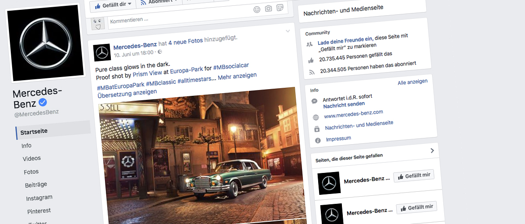Click the commenter avatar beside the comment box

[97, 24]
